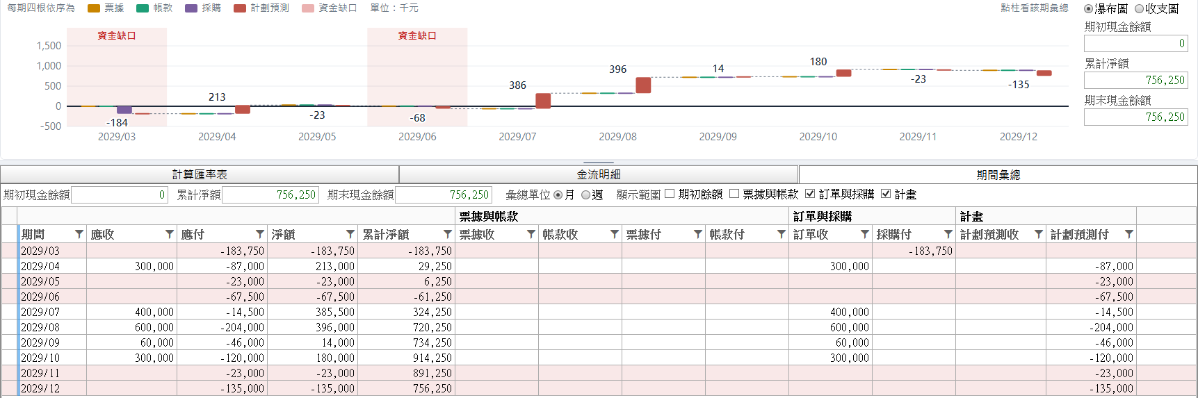Click the 採購 purple legend swatch

tap(191, 8)
